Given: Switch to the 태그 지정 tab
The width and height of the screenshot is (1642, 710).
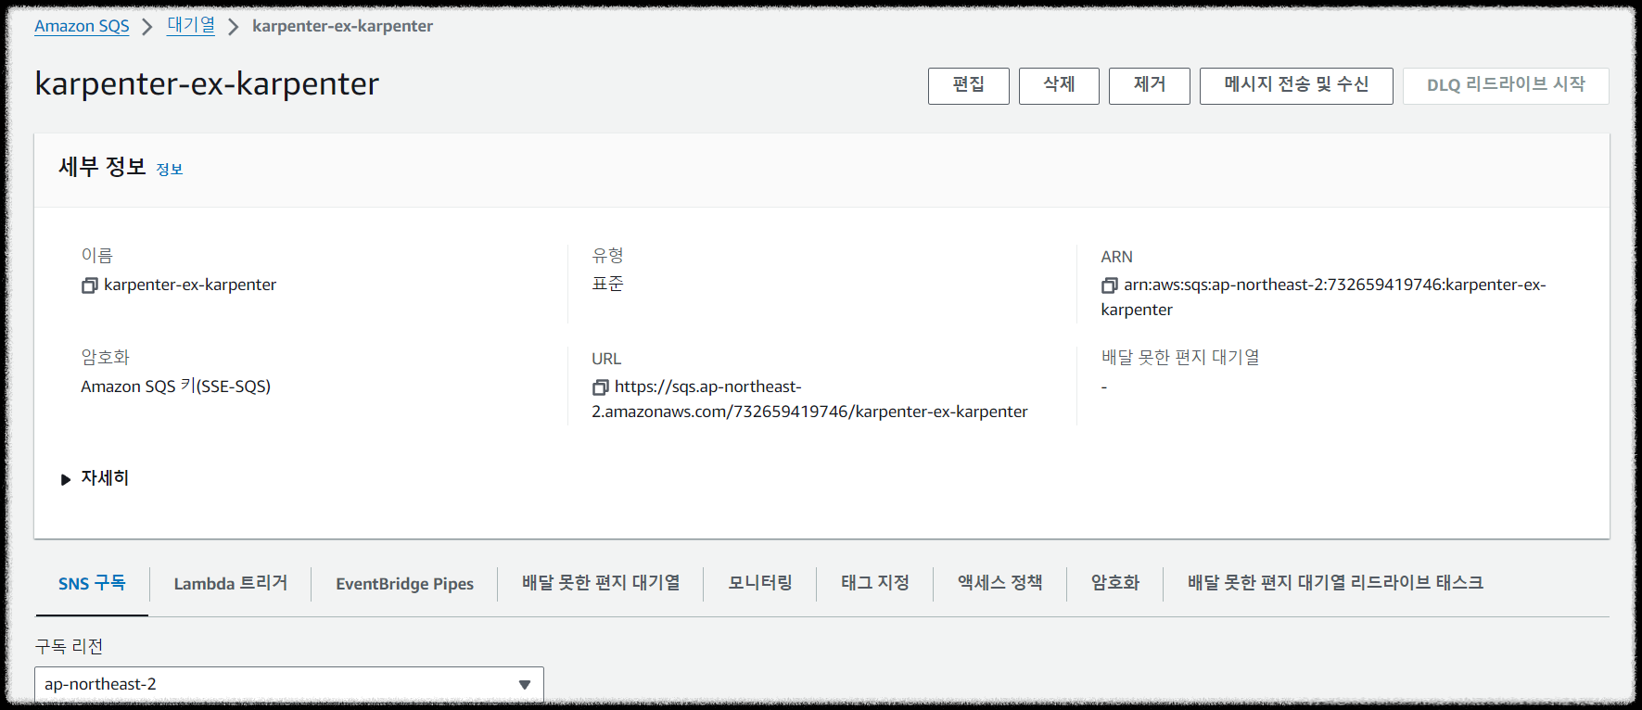Looking at the screenshot, I should click(875, 583).
